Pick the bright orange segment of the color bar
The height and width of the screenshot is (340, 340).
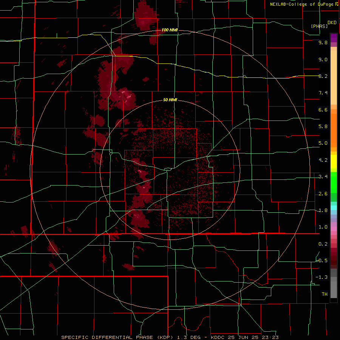(334, 131)
